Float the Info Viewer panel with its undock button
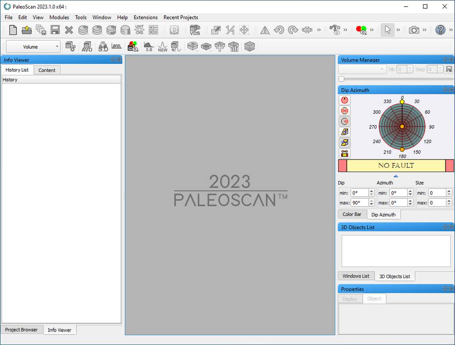This screenshot has height=345, width=455. click(113, 60)
